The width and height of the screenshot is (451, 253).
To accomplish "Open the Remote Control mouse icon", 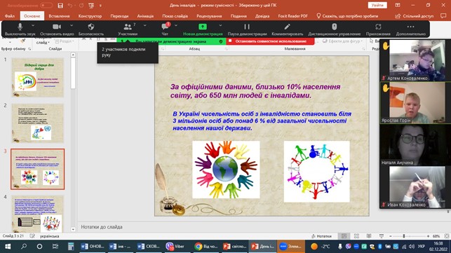I will point(335,27).
